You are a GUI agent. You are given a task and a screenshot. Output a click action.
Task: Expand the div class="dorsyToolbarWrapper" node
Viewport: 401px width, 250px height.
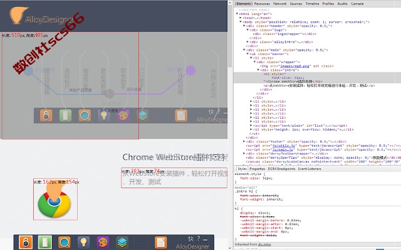tap(244, 154)
